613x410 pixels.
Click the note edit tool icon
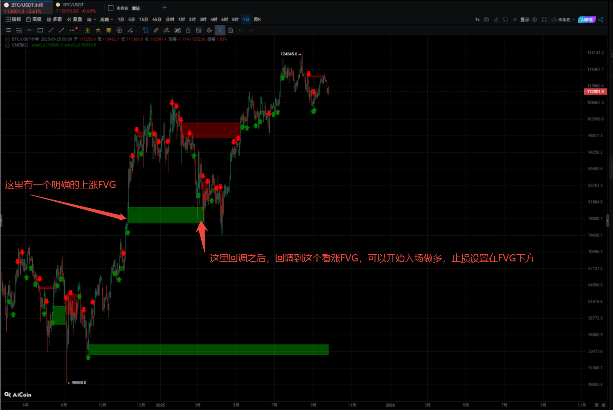[199, 31]
